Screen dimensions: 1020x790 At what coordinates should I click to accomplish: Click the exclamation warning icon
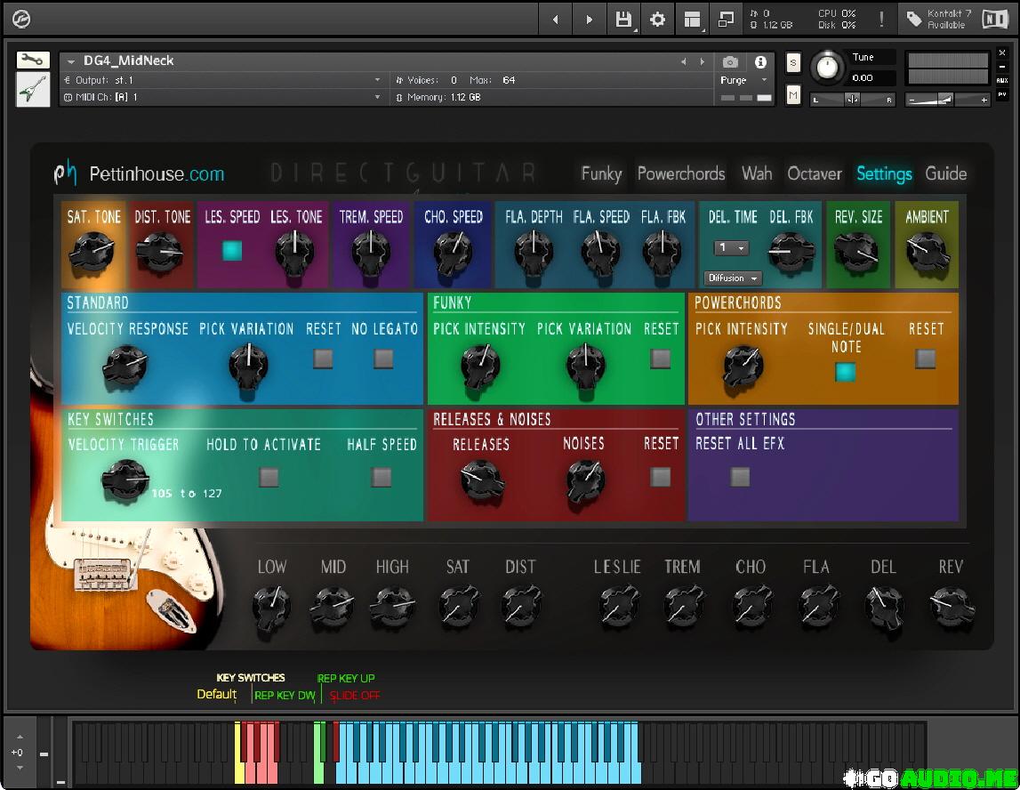coord(881,19)
